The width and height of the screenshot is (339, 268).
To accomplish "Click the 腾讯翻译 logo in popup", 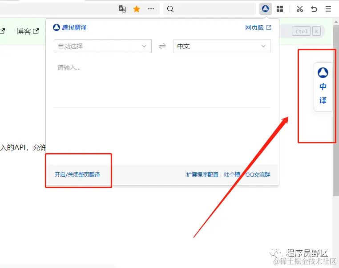I will coord(69,28).
